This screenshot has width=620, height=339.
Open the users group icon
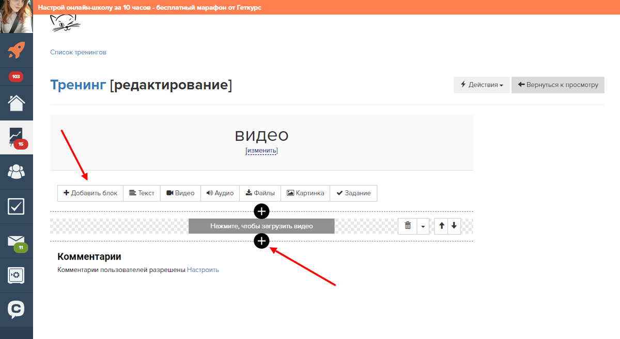coord(16,171)
